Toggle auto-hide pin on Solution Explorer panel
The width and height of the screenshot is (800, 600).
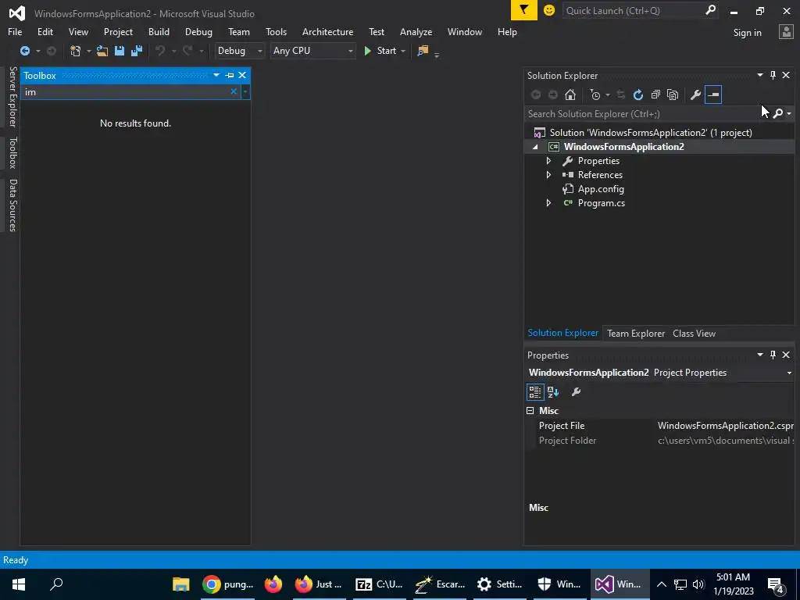pos(773,75)
